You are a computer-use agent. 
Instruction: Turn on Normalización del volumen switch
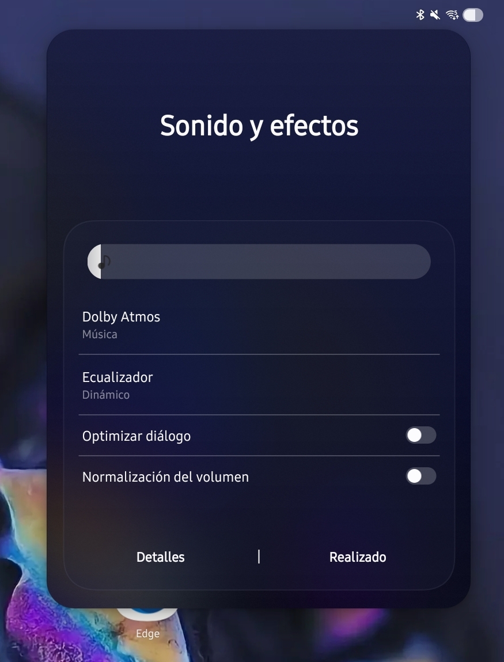click(421, 476)
